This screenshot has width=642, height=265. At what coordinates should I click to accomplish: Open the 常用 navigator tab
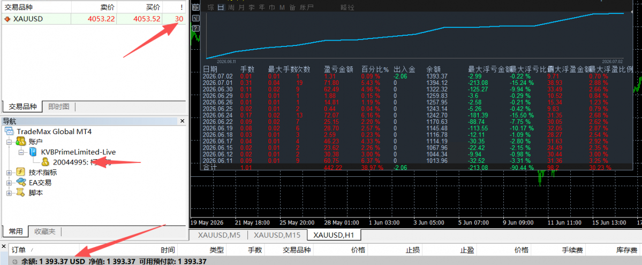pos(15,231)
